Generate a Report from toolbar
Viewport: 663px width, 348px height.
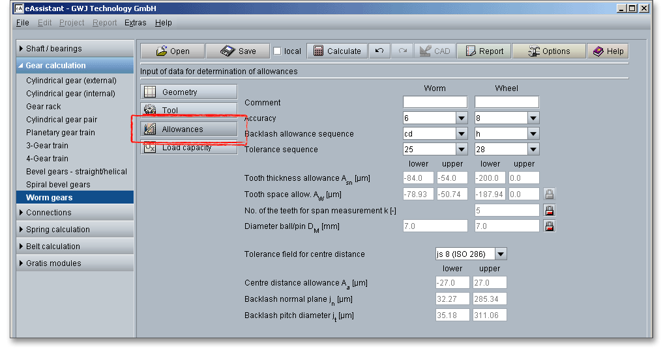(x=484, y=51)
